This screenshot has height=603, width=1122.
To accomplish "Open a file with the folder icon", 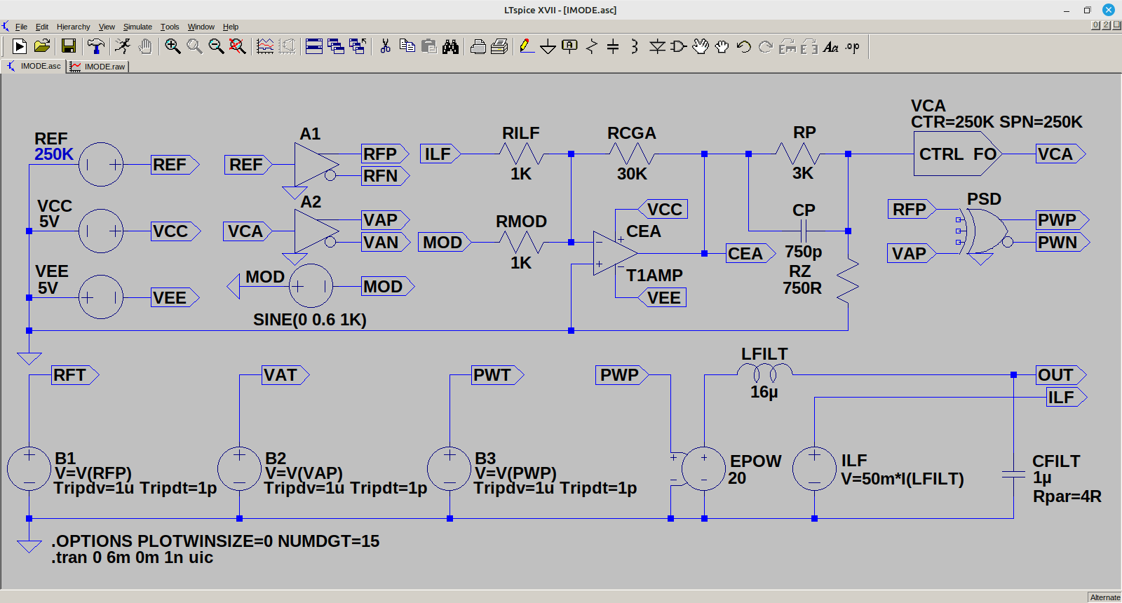I will [42, 46].
